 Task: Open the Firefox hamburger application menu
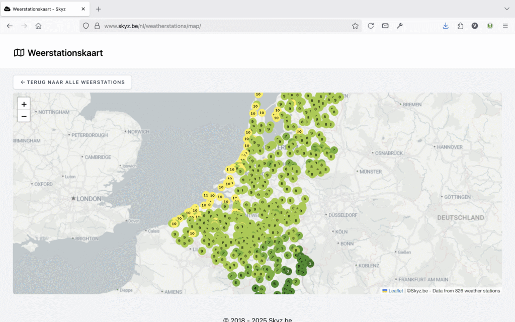[505, 26]
